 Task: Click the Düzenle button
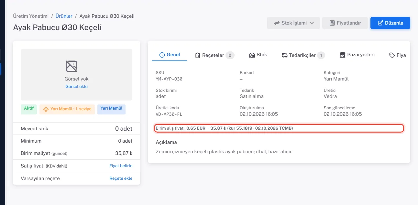coord(390,23)
